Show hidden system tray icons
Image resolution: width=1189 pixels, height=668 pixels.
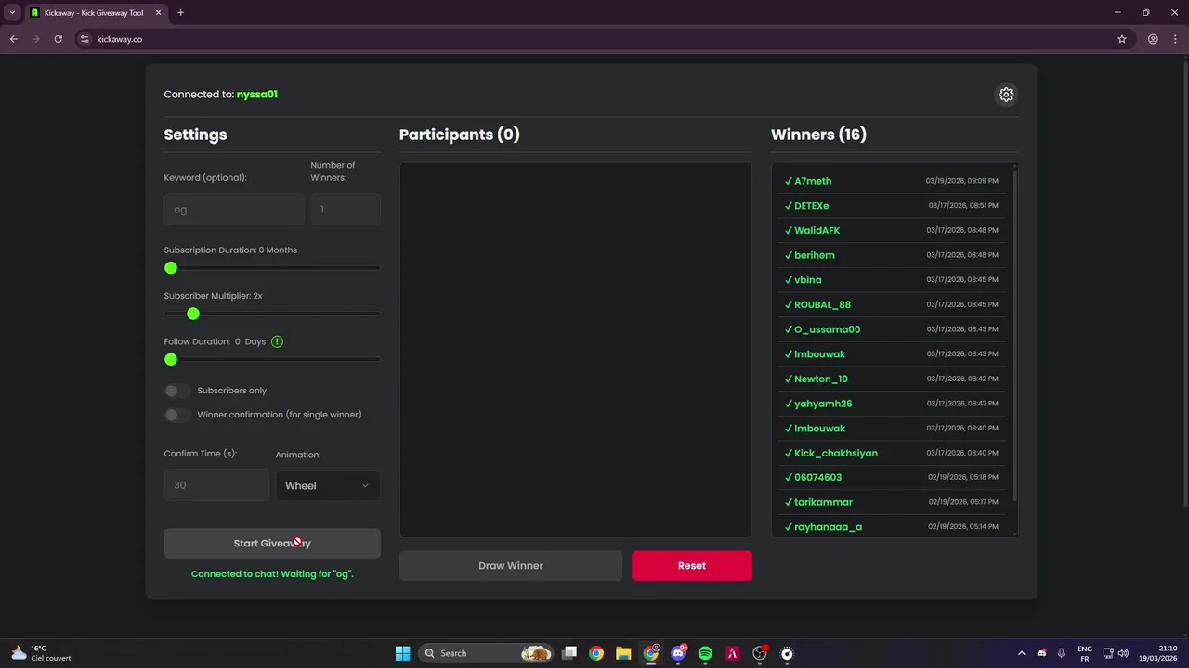pyautogui.click(x=1022, y=653)
